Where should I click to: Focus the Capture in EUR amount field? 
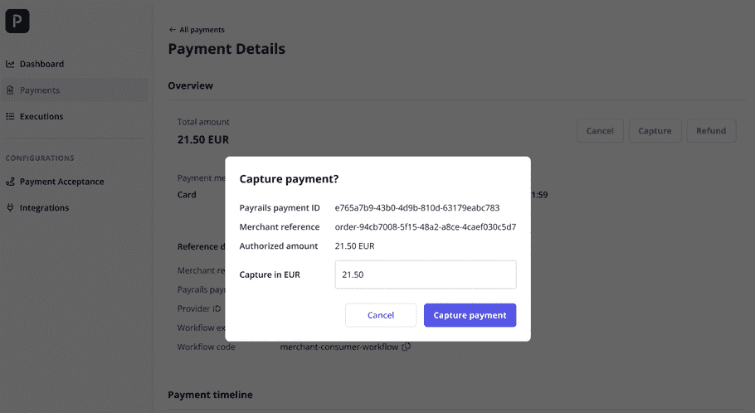425,275
